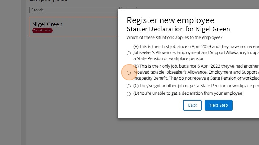
Task: Select radio option A, first job
Action: pos(129,53)
